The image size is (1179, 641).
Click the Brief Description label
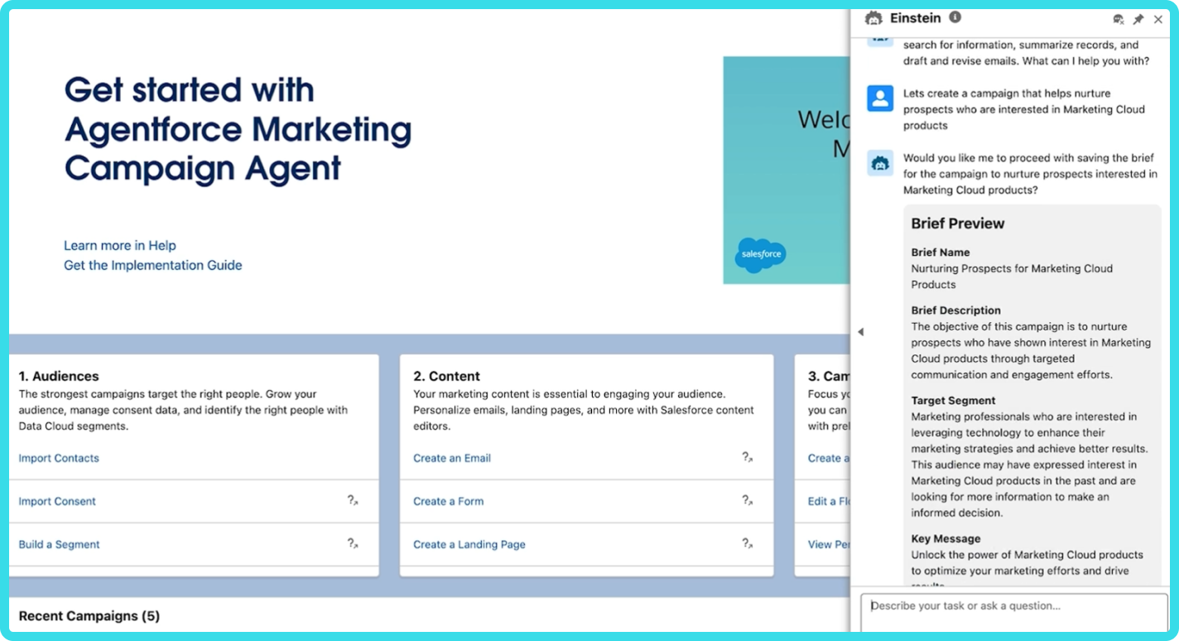pos(956,311)
